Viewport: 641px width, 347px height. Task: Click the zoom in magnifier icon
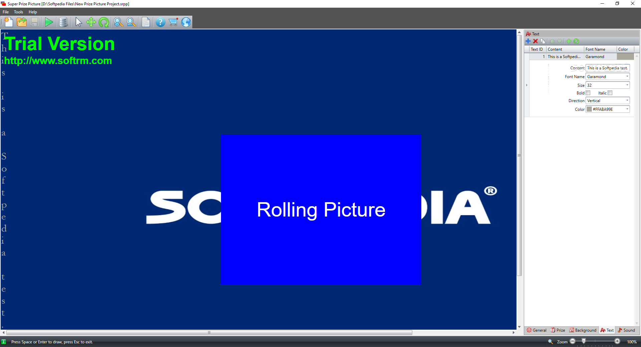[x=118, y=22]
